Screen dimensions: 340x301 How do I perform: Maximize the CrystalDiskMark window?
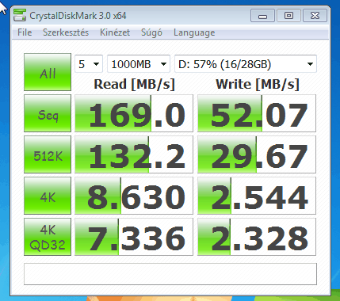(288, 16)
